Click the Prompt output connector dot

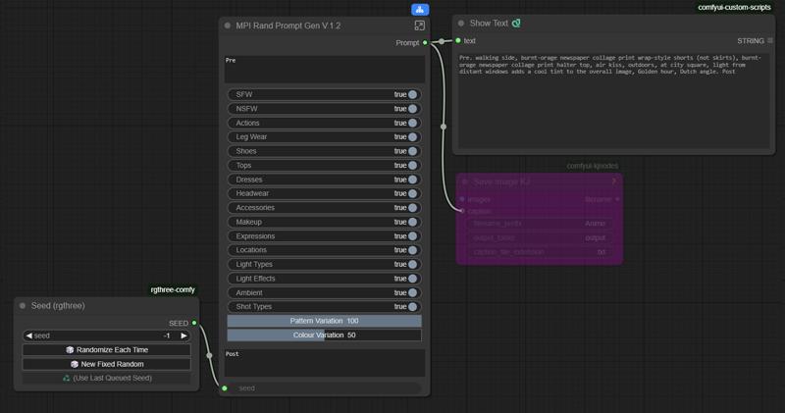tap(425, 42)
